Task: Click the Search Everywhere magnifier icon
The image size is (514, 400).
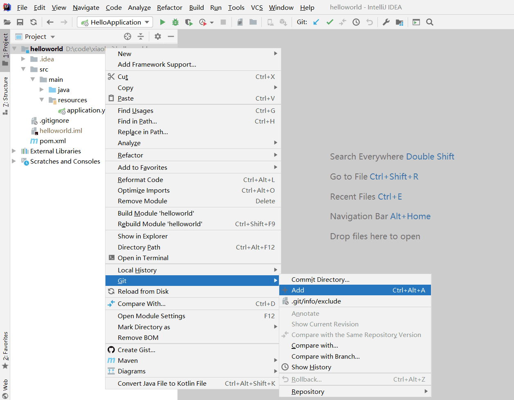Action: point(430,22)
